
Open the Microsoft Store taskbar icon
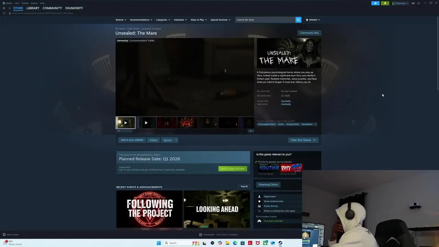[242, 243]
